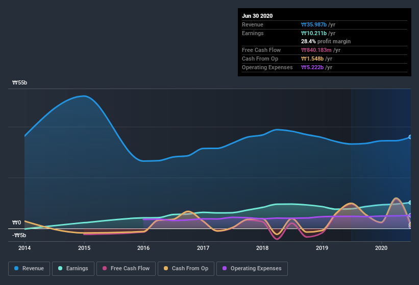Click the ₩840.183m free cash flow value
The image size is (419, 285).
point(316,50)
